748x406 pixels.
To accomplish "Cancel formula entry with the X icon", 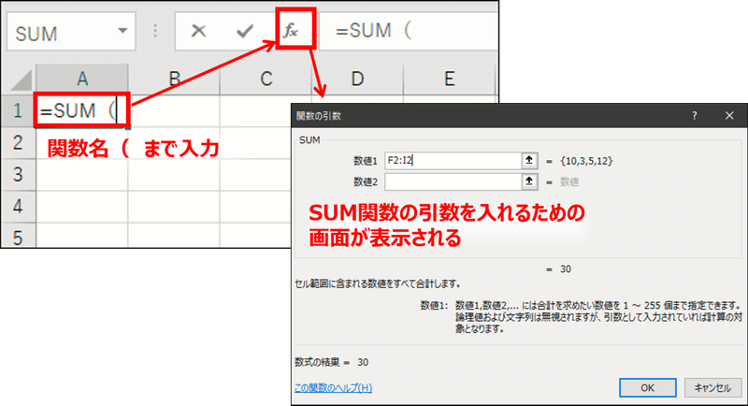I will click(198, 31).
